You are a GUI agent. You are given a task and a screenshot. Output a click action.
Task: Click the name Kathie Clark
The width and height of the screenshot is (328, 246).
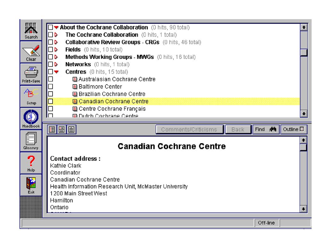click(x=66, y=166)
